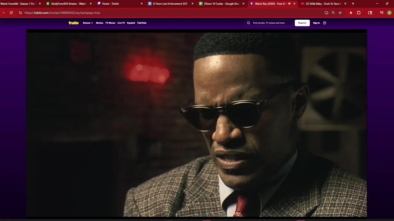Viewport: 394px width, 221px height.
Task: Switch to the Español section
Action: click(x=131, y=23)
